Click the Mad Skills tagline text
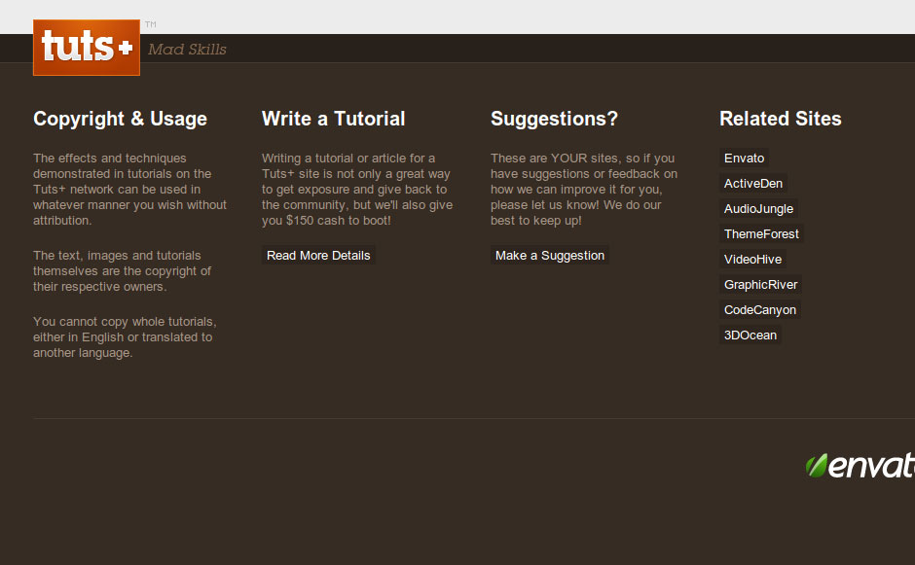Image resolution: width=915 pixels, height=565 pixels. [187, 49]
